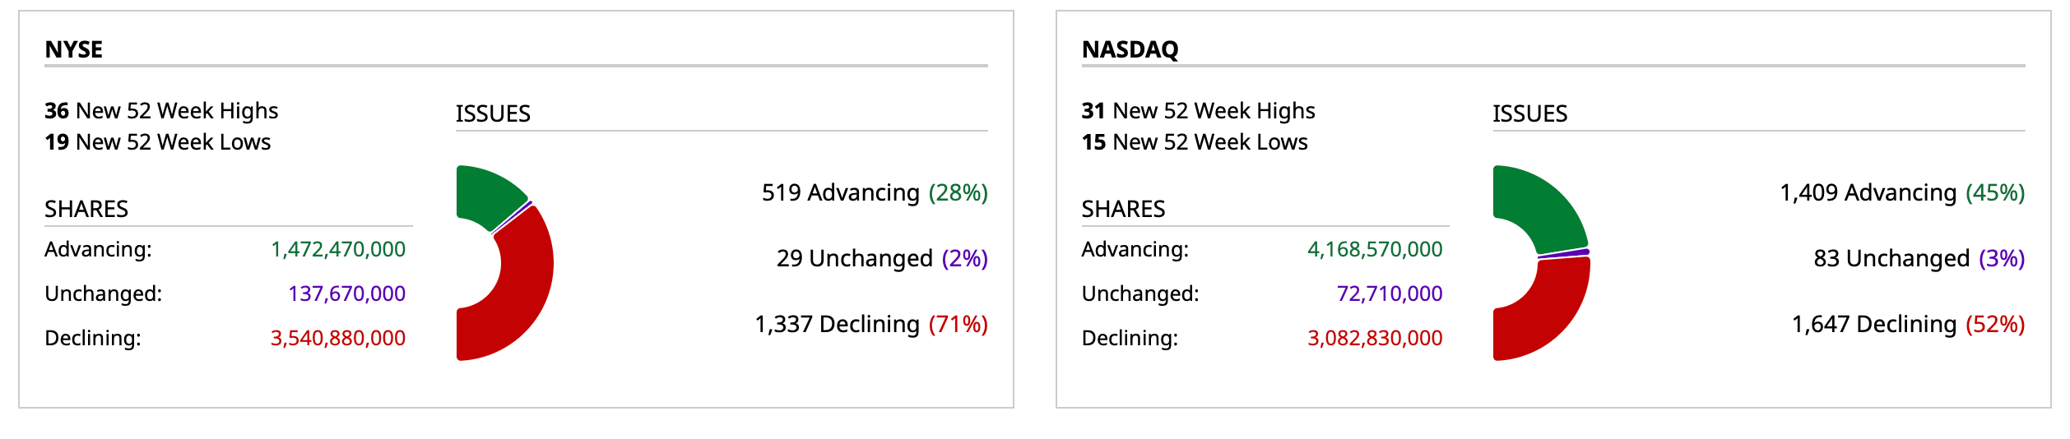Click the 1,409 Advancing (45%) label
The width and height of the screenshot is (2070, 439).
pos(1902,192)
